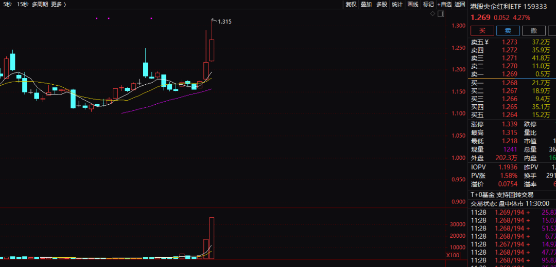Select the 最高 high value 1.315
Screen dimensions: 556x267
[x=510, y=133]
